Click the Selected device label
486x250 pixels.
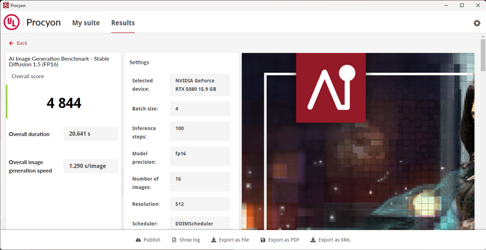click(x=143, y=85)
